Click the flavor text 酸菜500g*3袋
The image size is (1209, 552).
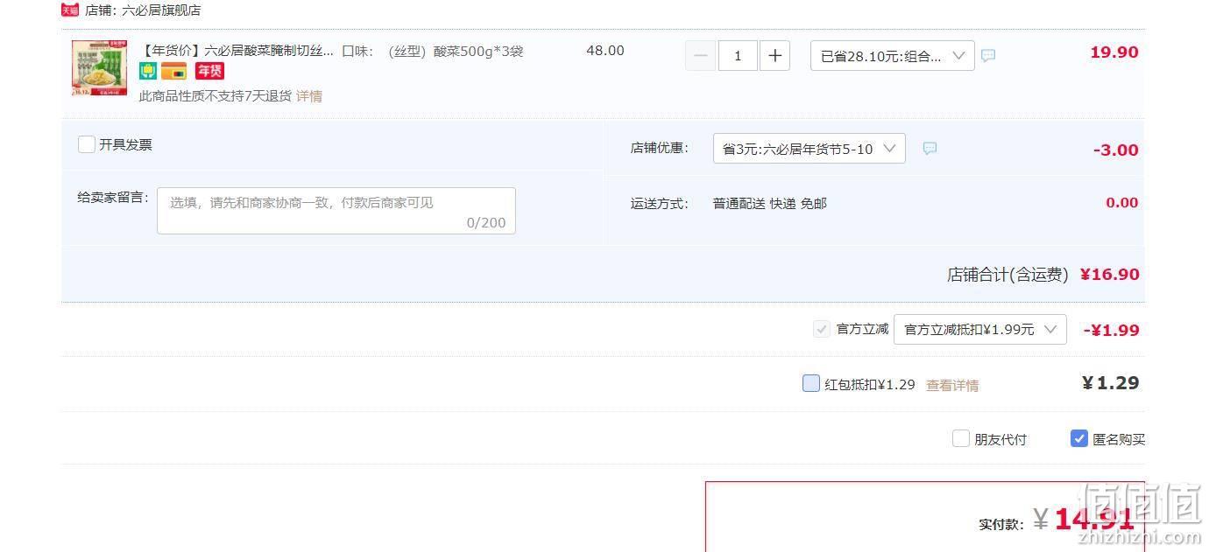pyautogui.click(x=478, y=51)
